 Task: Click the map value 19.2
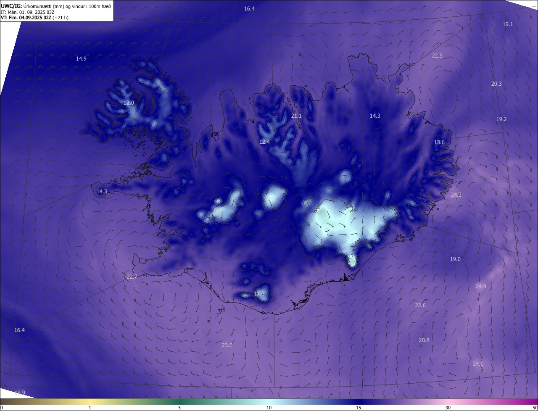click(501, 119)
